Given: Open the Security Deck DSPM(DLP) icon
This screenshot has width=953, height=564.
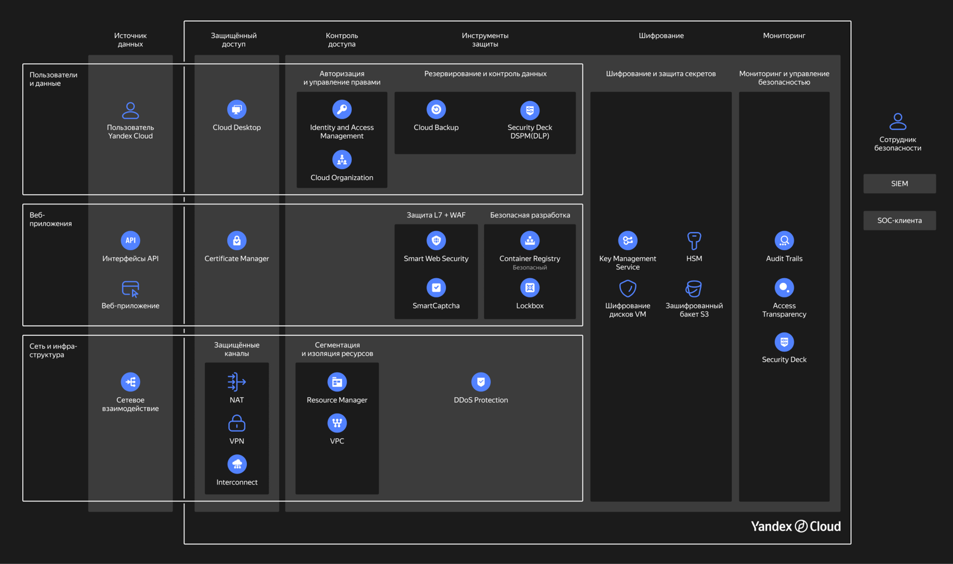Looking at the screenshot, I should 529,110.
